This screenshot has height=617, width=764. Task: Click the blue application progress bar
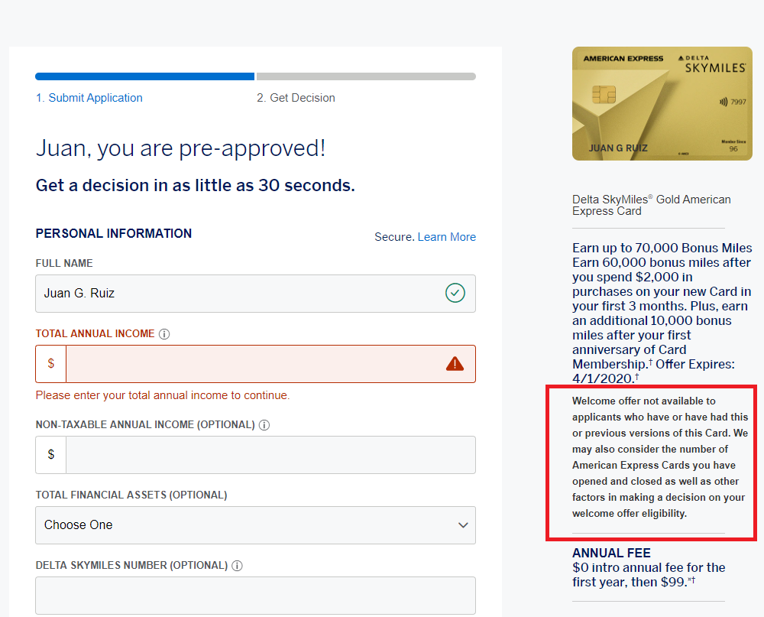tap(145, 76)
